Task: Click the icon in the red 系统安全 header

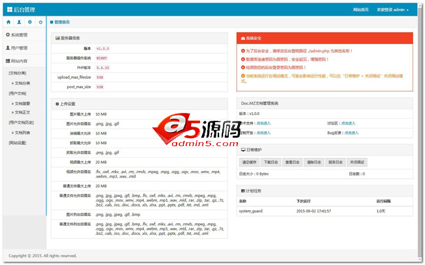Action: (243, 39)
